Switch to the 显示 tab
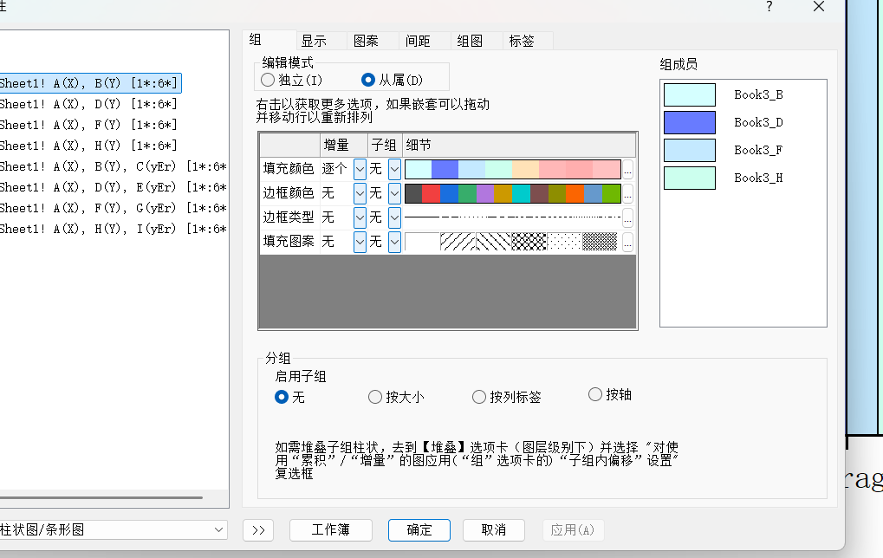Viewport: 883px width, 558px height. [321, 41]
